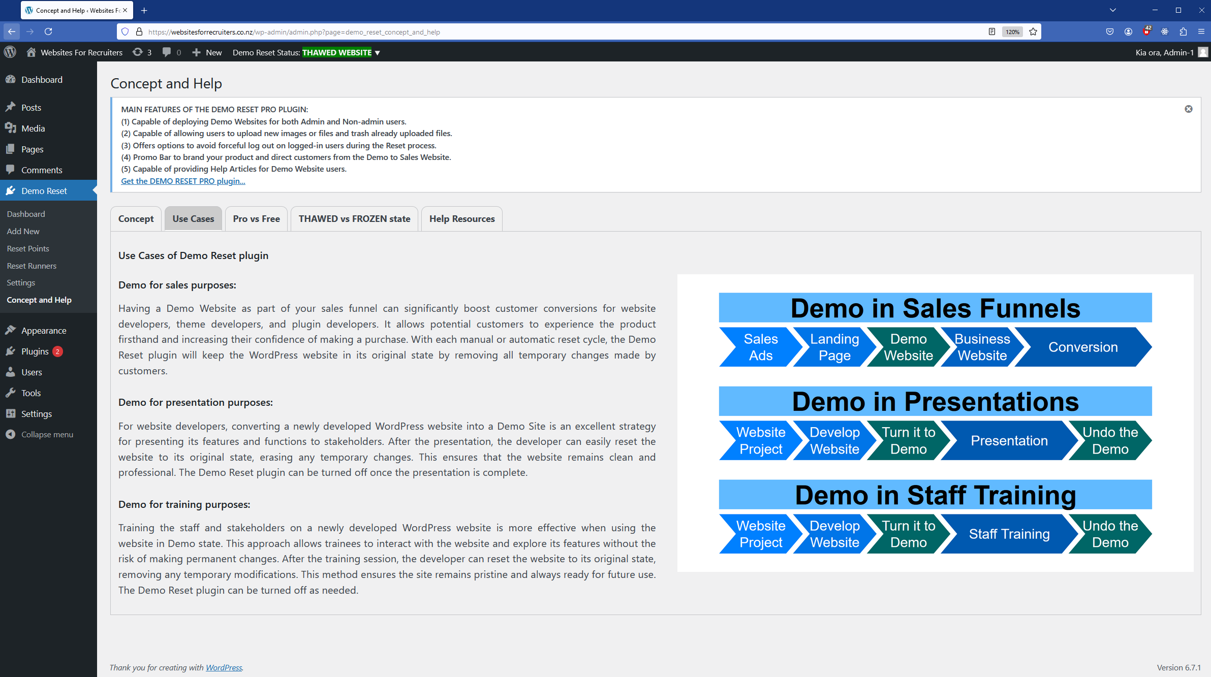The width and height of the screenshot is (1211, 677).
Task: Click the Demo Reset plugin icon in sidebar
Action: click(11, 190)
